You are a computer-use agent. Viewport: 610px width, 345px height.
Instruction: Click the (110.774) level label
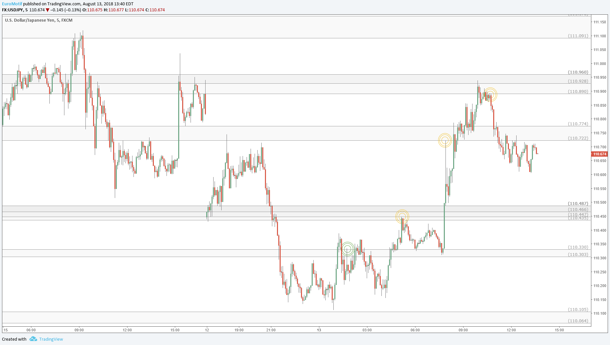click(578, 124)
